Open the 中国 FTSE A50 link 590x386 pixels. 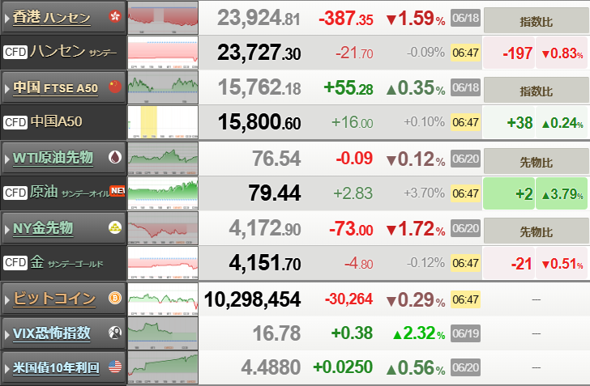55,87
